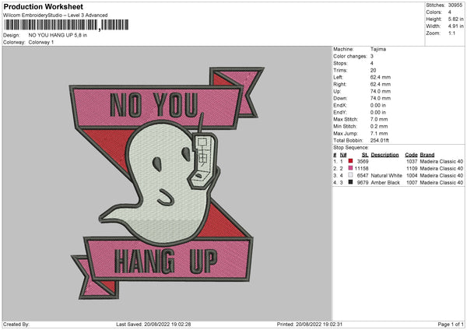Select the Amber Black thread swatch
This screenshot has height=330, width=467.
point(353,182)
